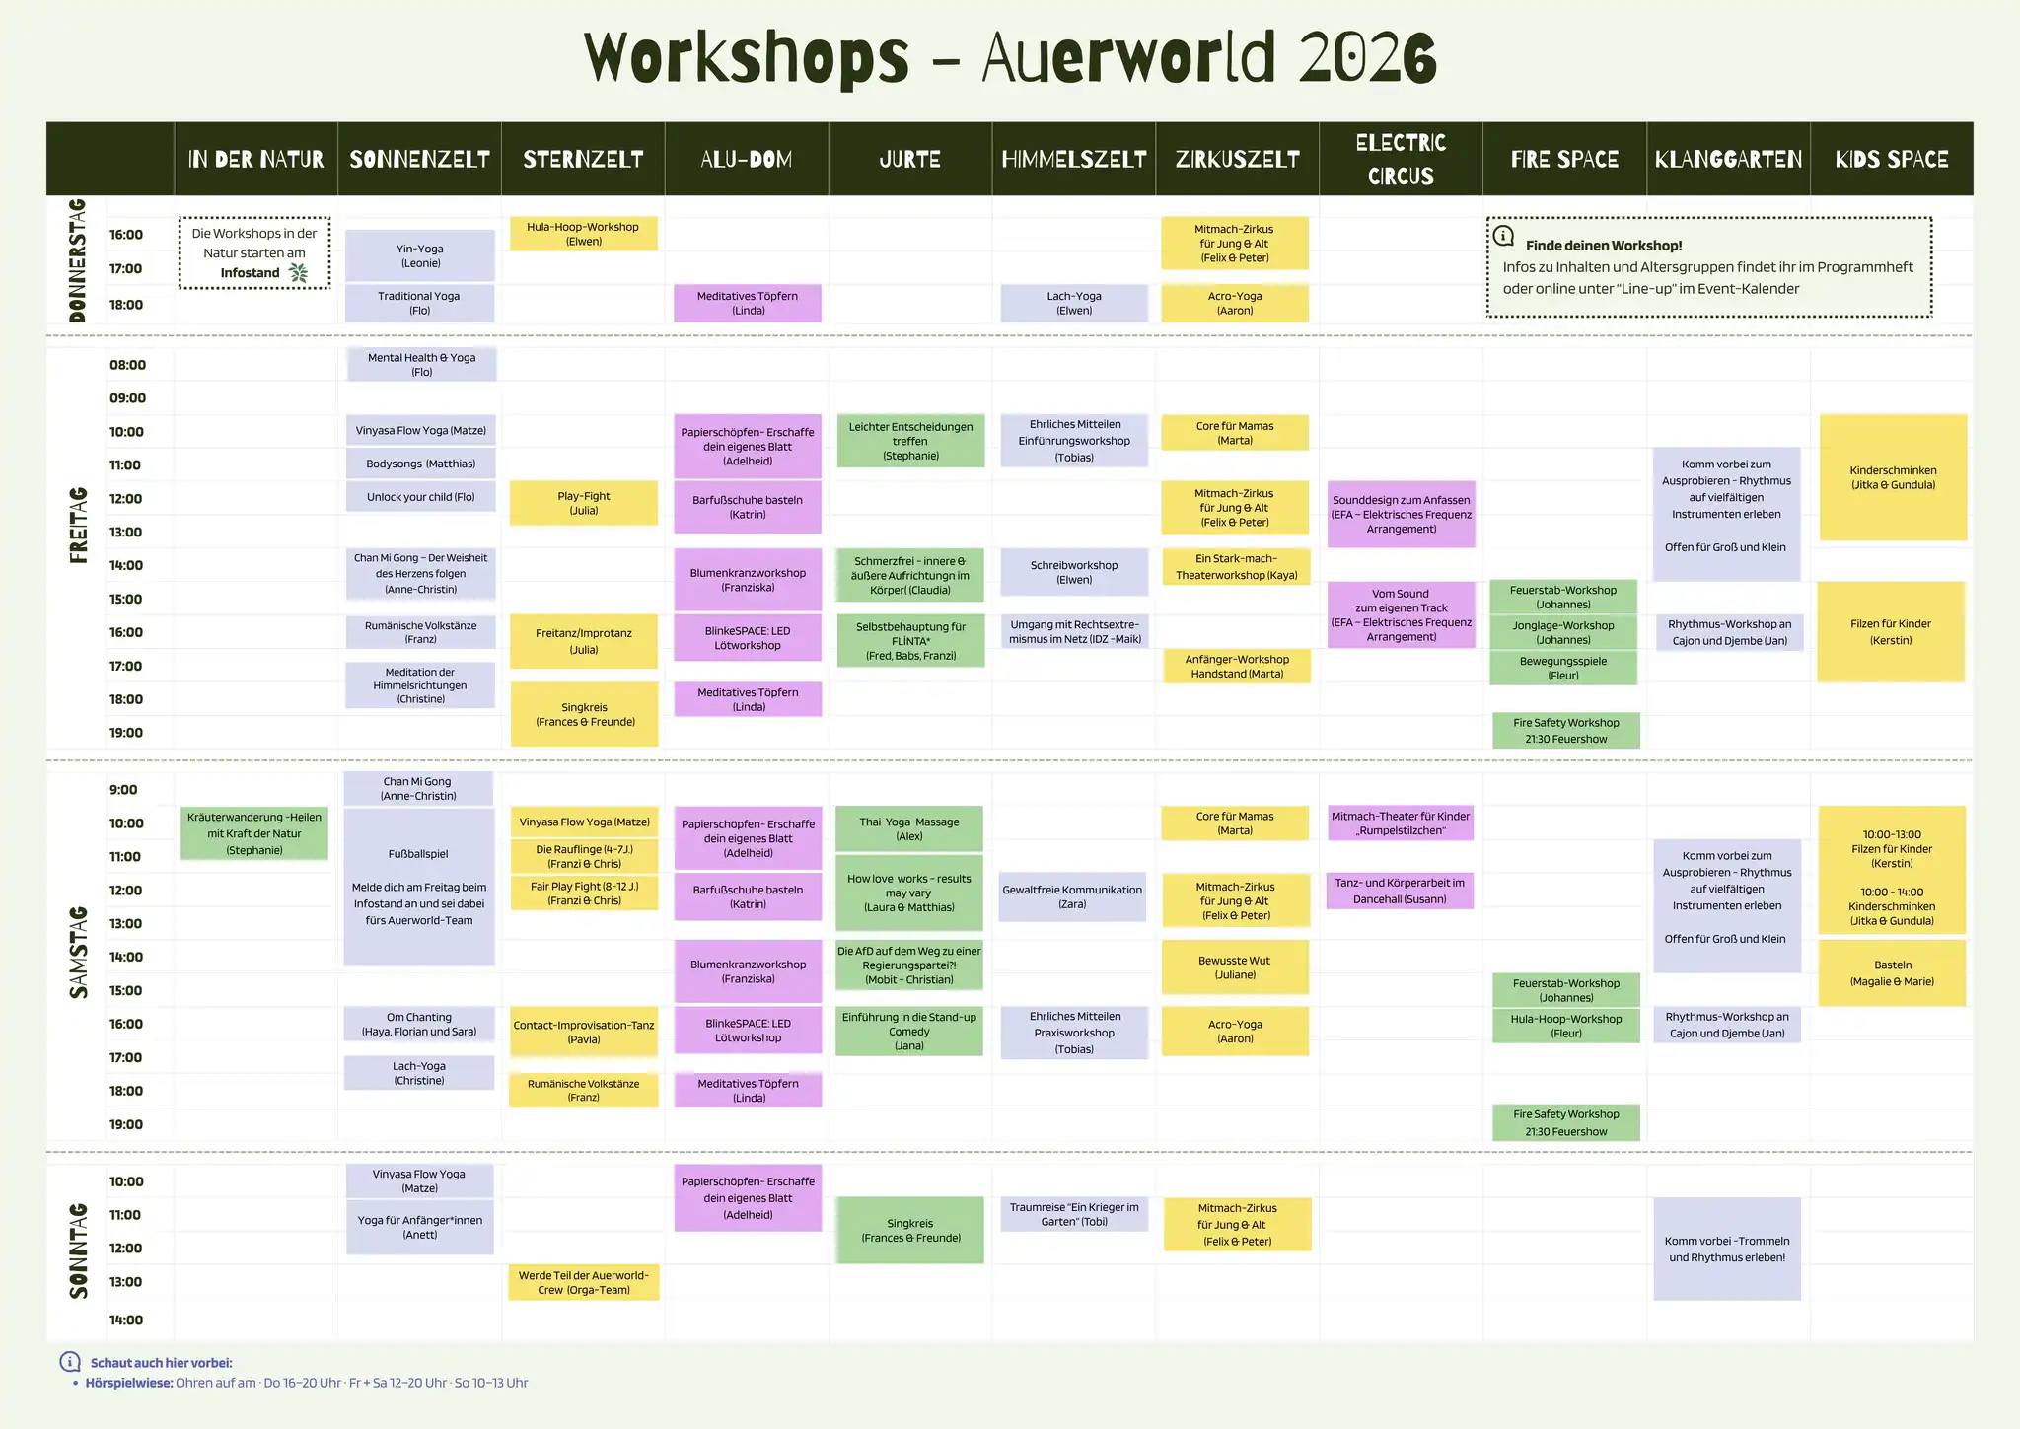Click the Fußballspiel block
The image size is (2020, 1429).
pyautogui.click(x=419, y=887)
